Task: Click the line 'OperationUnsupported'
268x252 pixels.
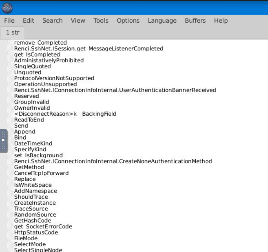Action: 46,84
